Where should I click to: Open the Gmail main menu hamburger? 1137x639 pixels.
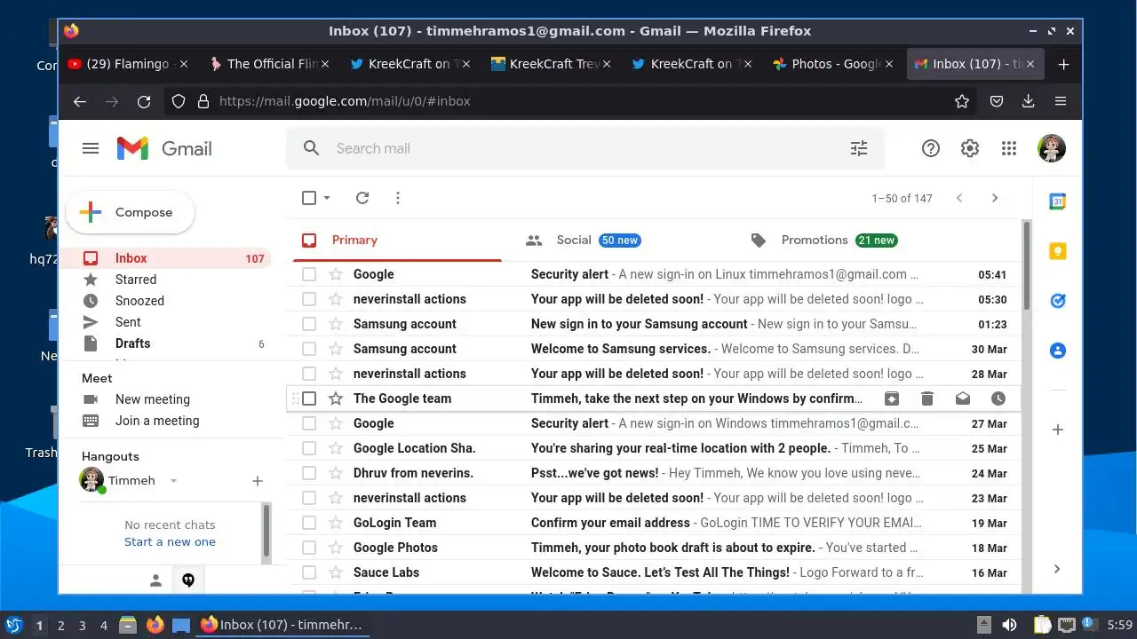91,148
